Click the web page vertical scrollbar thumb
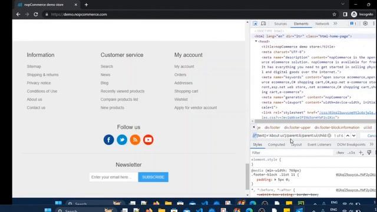Image resolution: width=377 pixels, height=212 pixels. click(247, 177)
